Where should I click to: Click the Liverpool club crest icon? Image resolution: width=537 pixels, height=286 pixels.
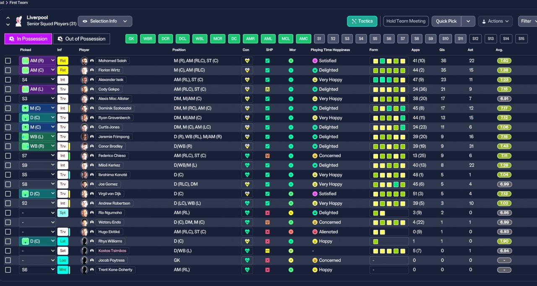[18, 21]
